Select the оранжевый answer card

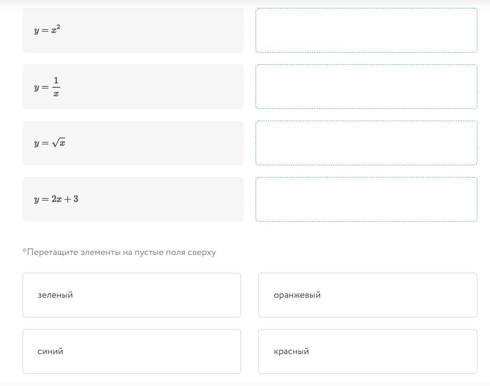click(x=368, y=295)
